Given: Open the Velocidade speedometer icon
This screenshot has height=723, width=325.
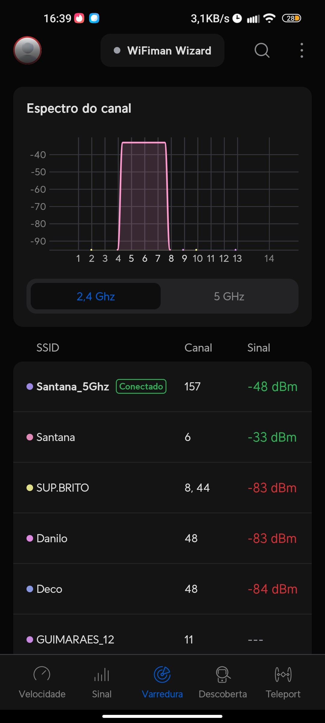Looking at the screenshot, I should [42, 674].
